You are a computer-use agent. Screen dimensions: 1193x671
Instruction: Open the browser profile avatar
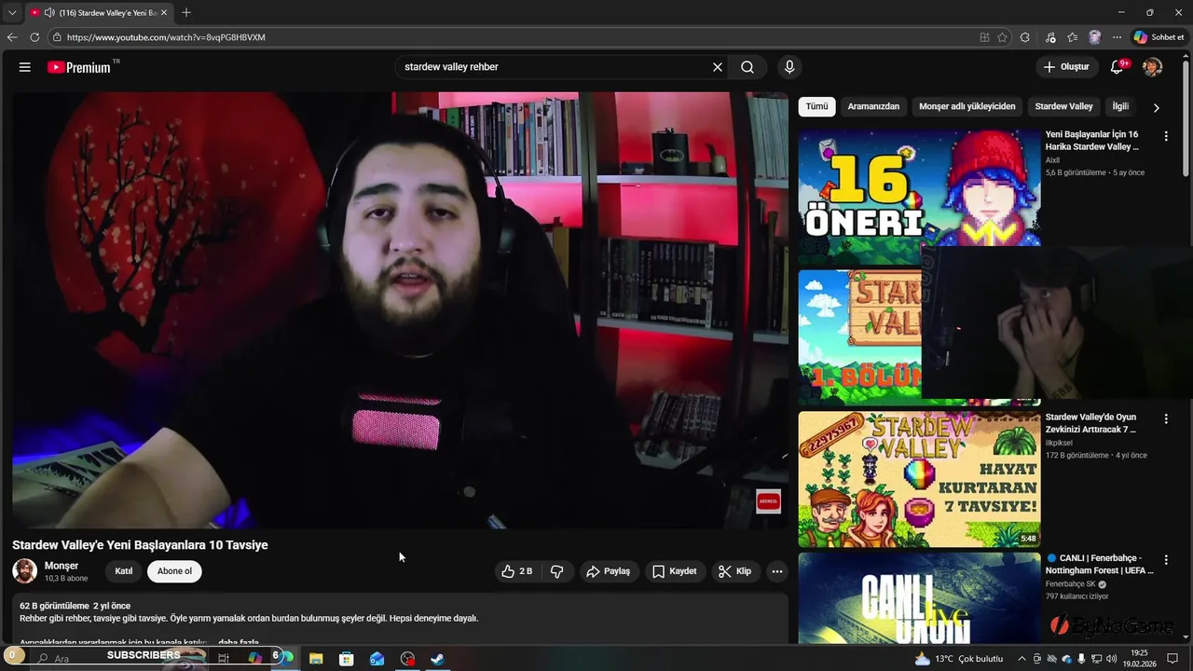tap(1095, 37)
